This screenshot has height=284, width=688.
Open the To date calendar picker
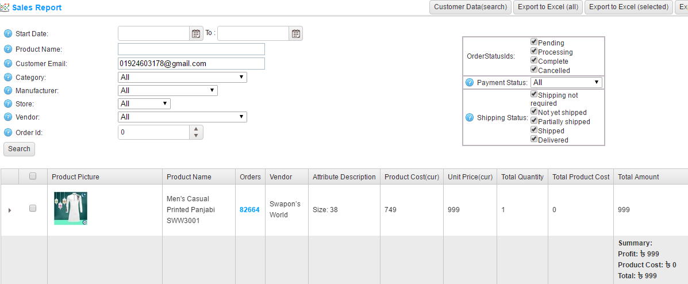pos(296,33)
